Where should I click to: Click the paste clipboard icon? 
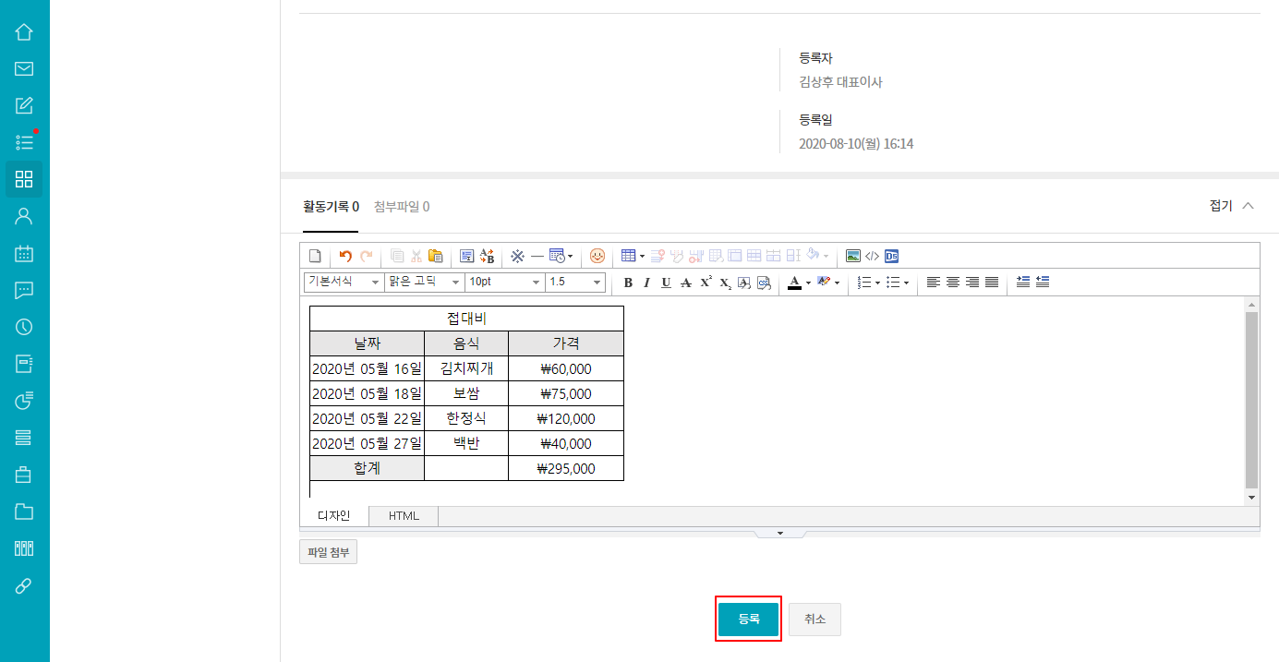coord(436,256)
